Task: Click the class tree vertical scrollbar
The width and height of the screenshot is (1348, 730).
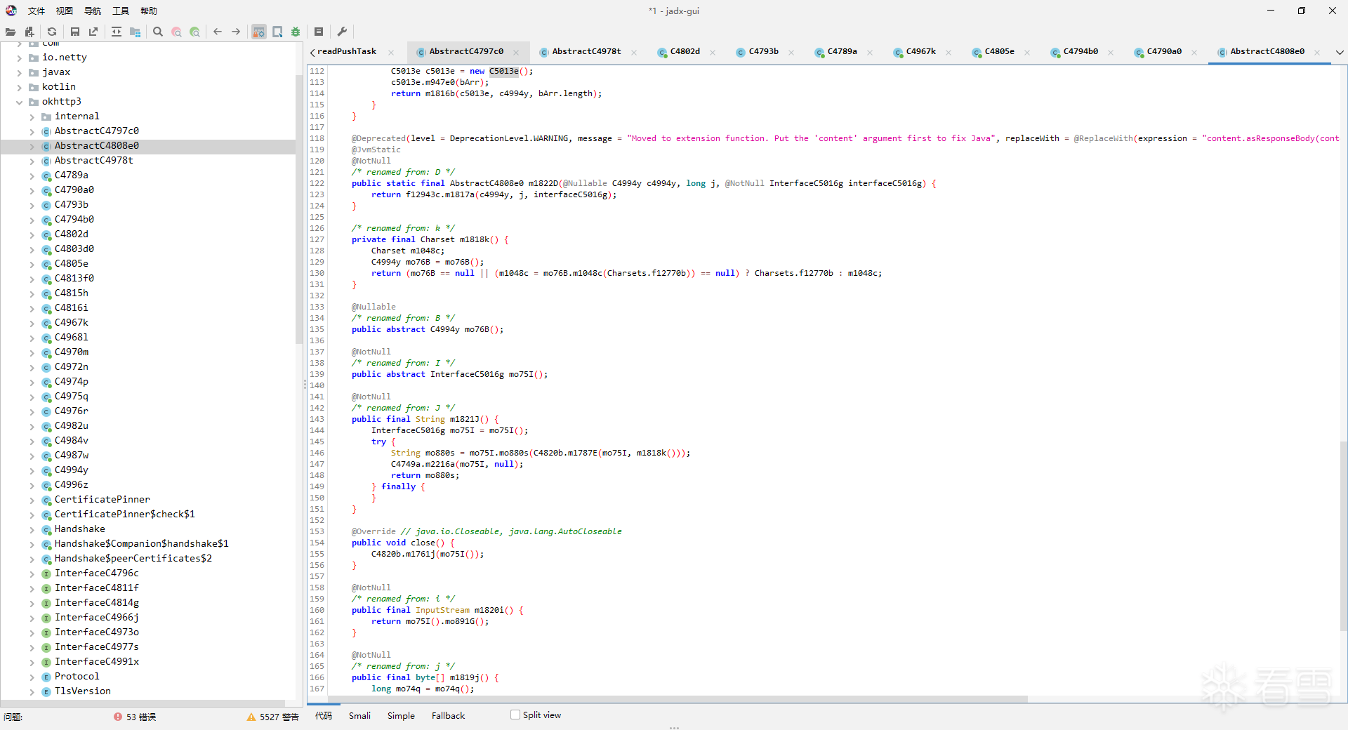Action: point(299,211)
